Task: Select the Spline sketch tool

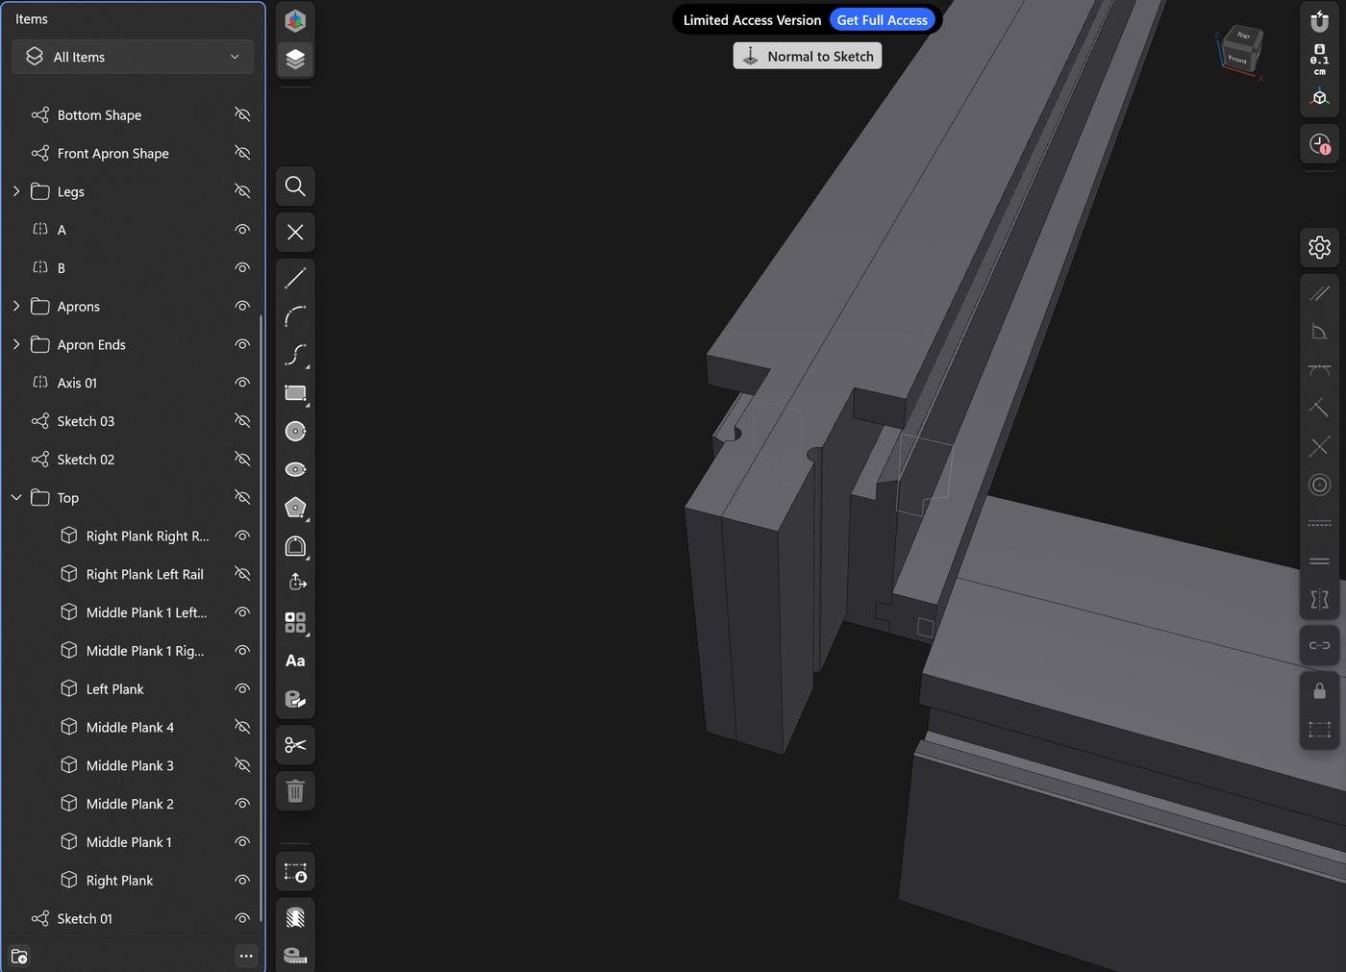Action: 295,355
